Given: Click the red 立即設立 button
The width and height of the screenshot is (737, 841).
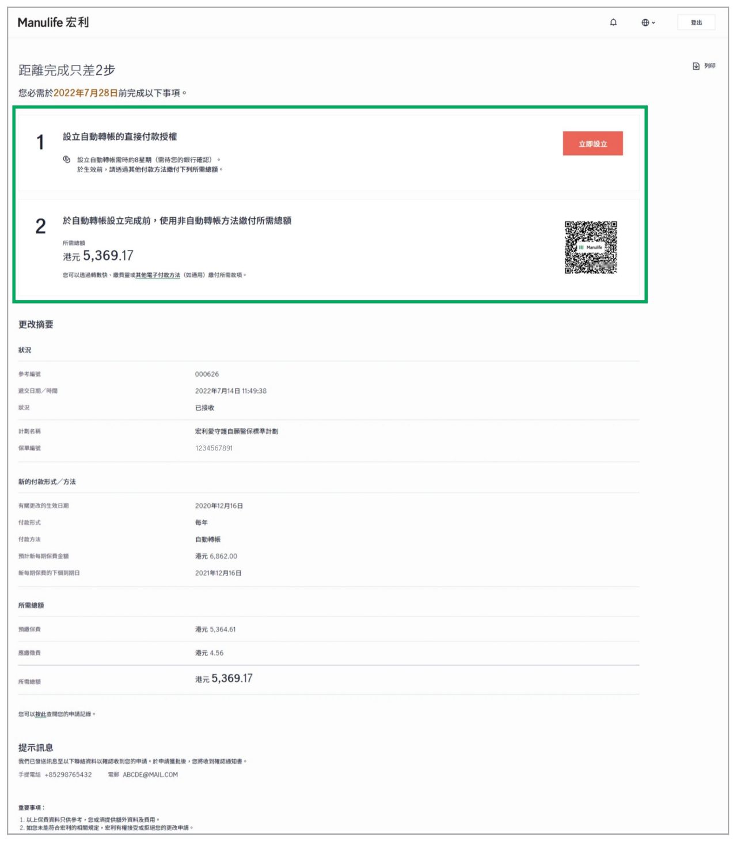Looking at the screenshot, I should click(x=592, y=143).
